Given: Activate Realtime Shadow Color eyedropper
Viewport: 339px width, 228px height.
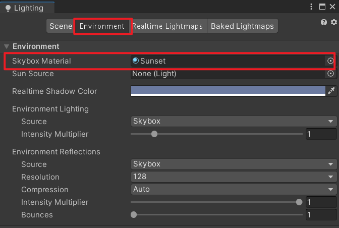Looking at the screenshot, I should coord(331,91).
